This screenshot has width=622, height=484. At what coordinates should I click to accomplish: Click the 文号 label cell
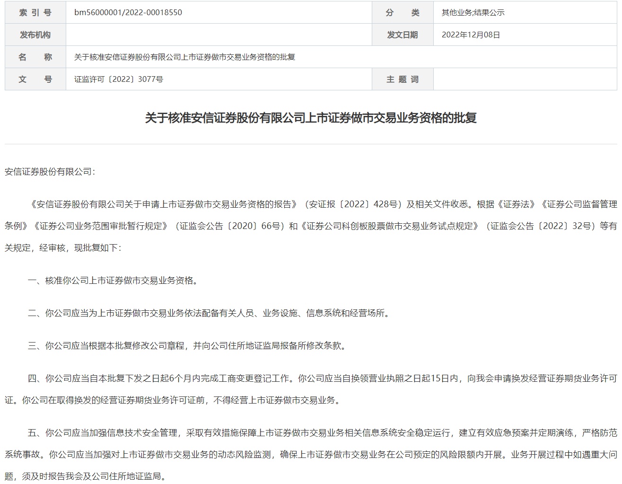click(35, 79)
